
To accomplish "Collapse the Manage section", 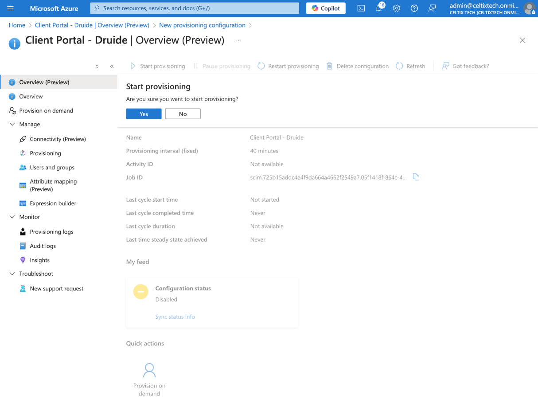I will 12,125.
